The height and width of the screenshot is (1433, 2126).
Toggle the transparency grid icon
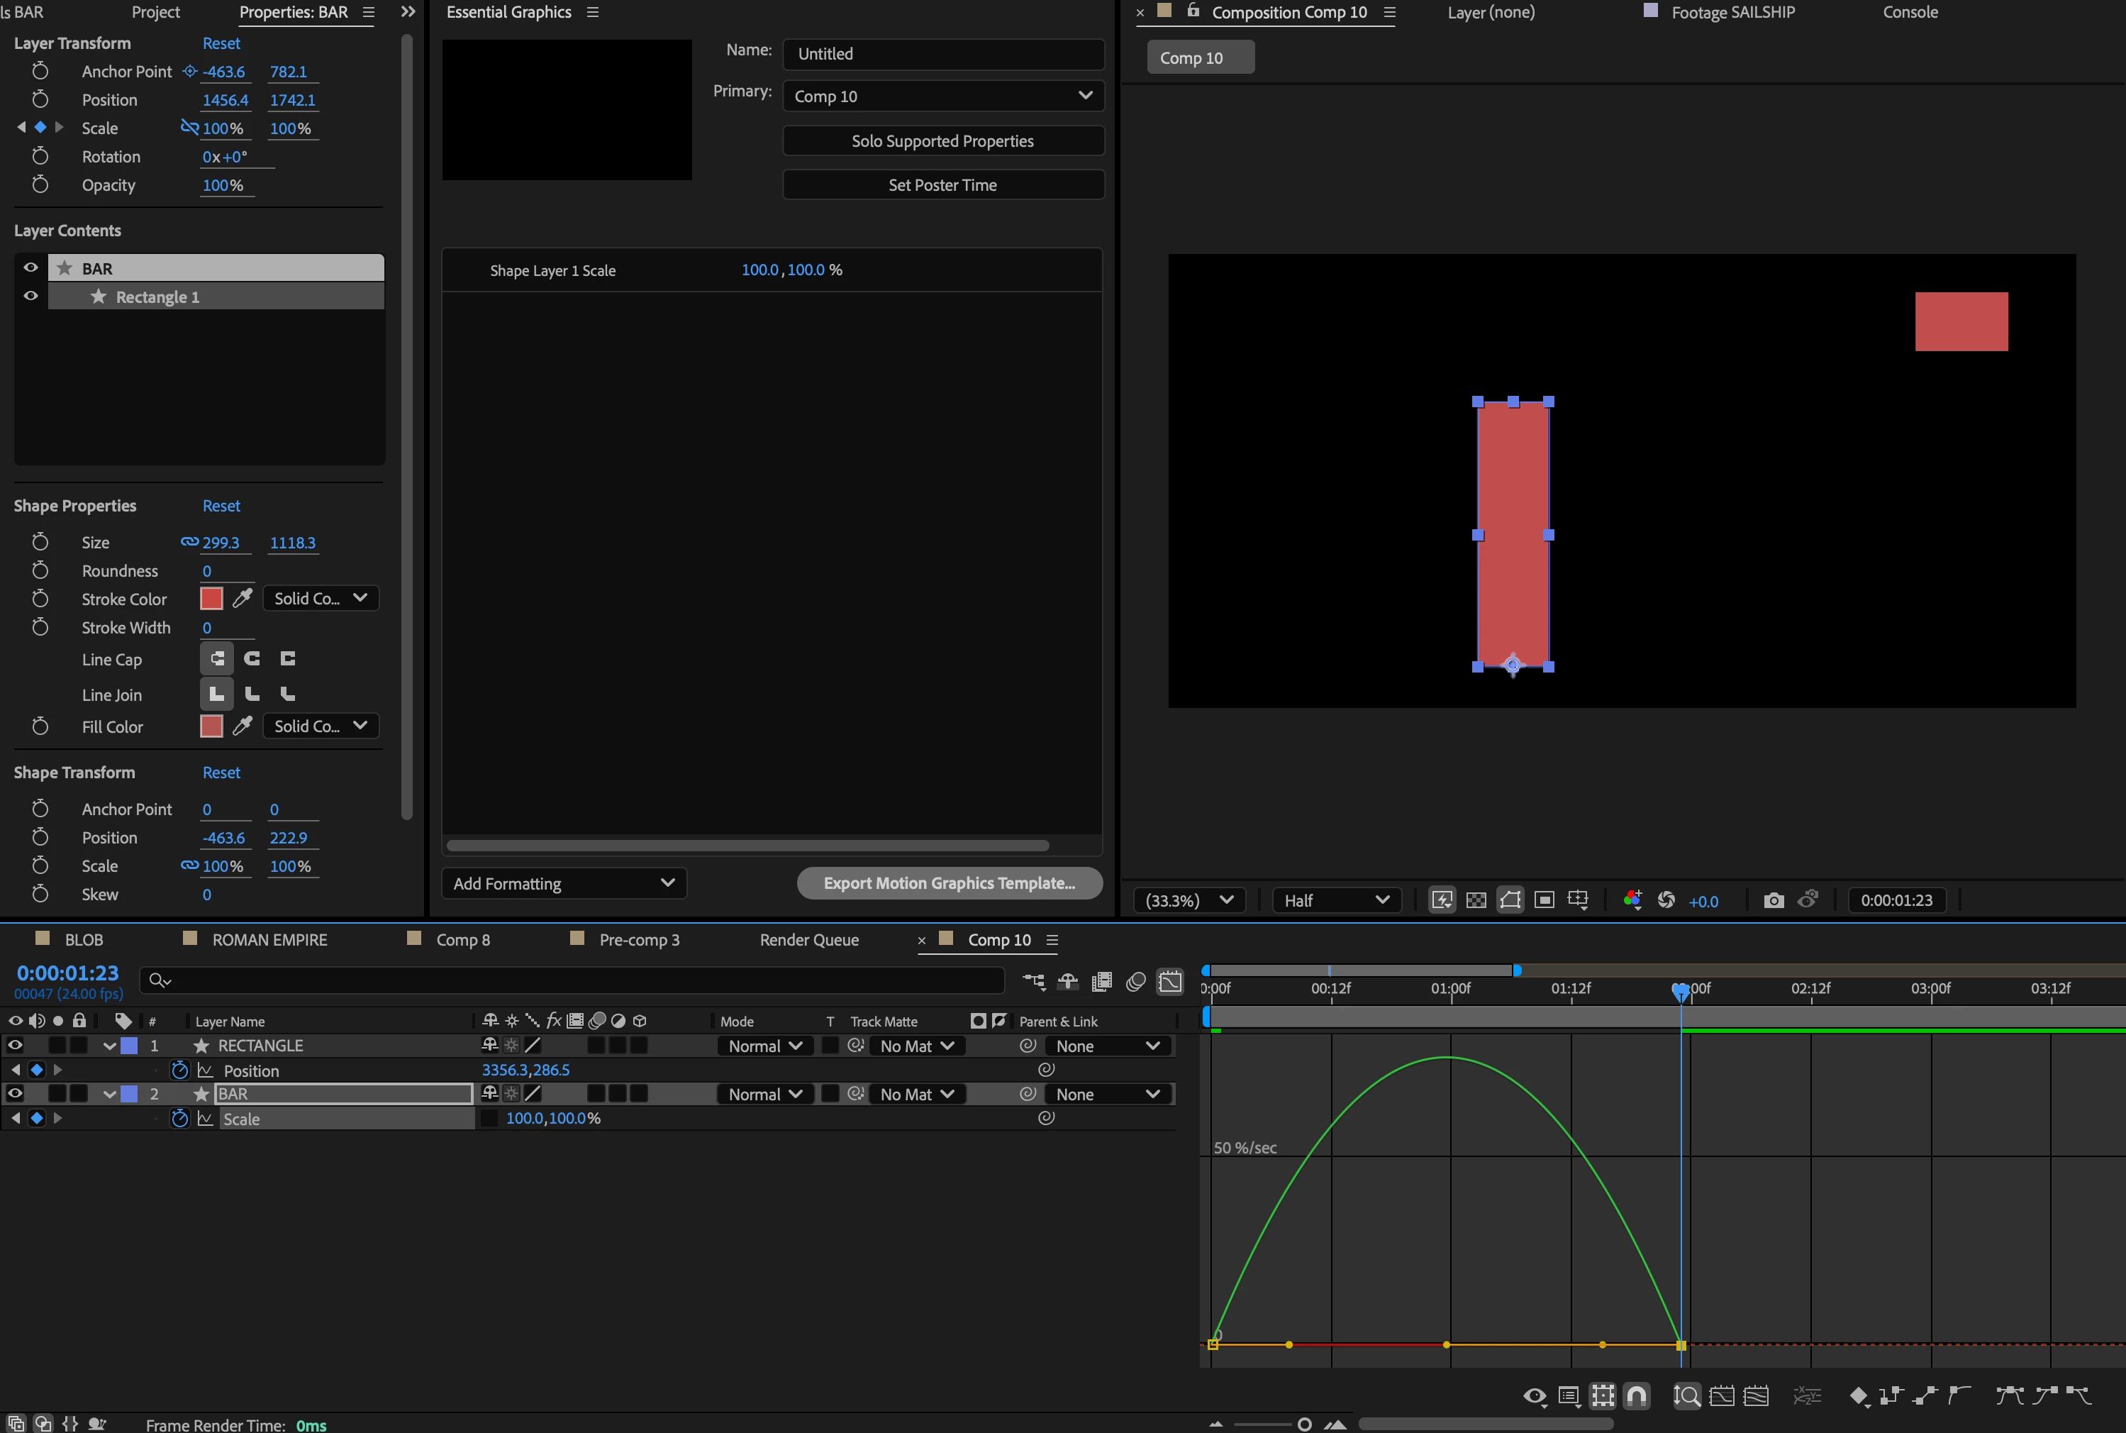click(x=1476, y=900)
